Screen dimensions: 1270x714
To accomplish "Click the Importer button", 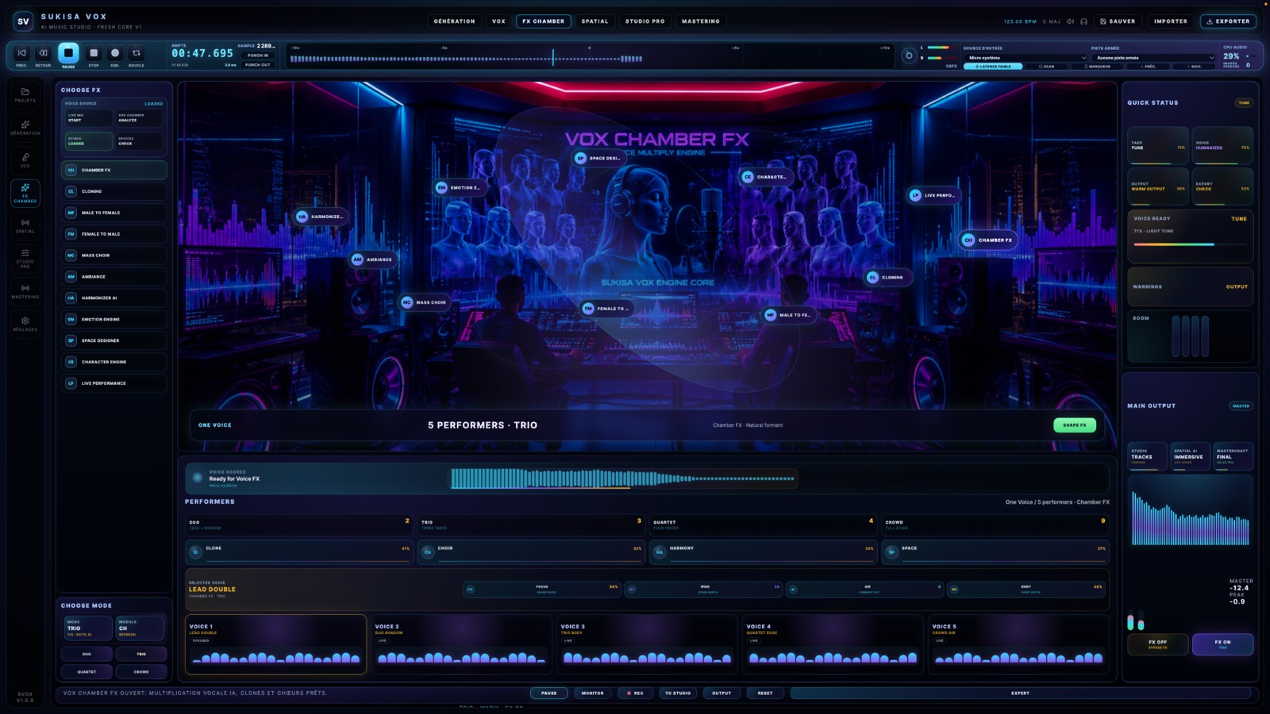I will [1171, 21].
